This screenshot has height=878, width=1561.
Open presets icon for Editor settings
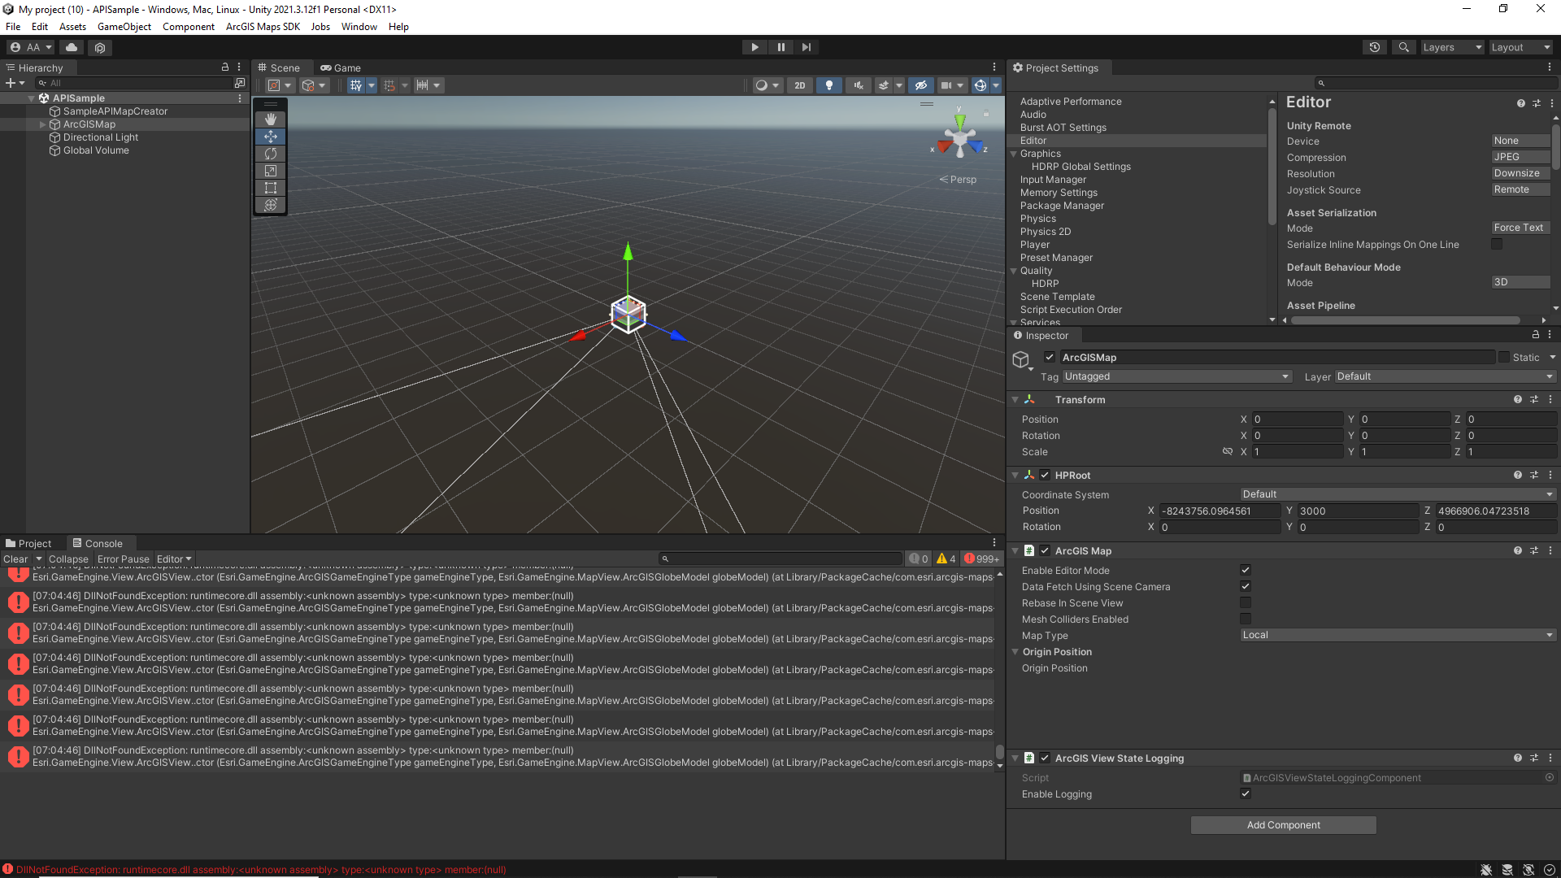[x=1537, y=103]
